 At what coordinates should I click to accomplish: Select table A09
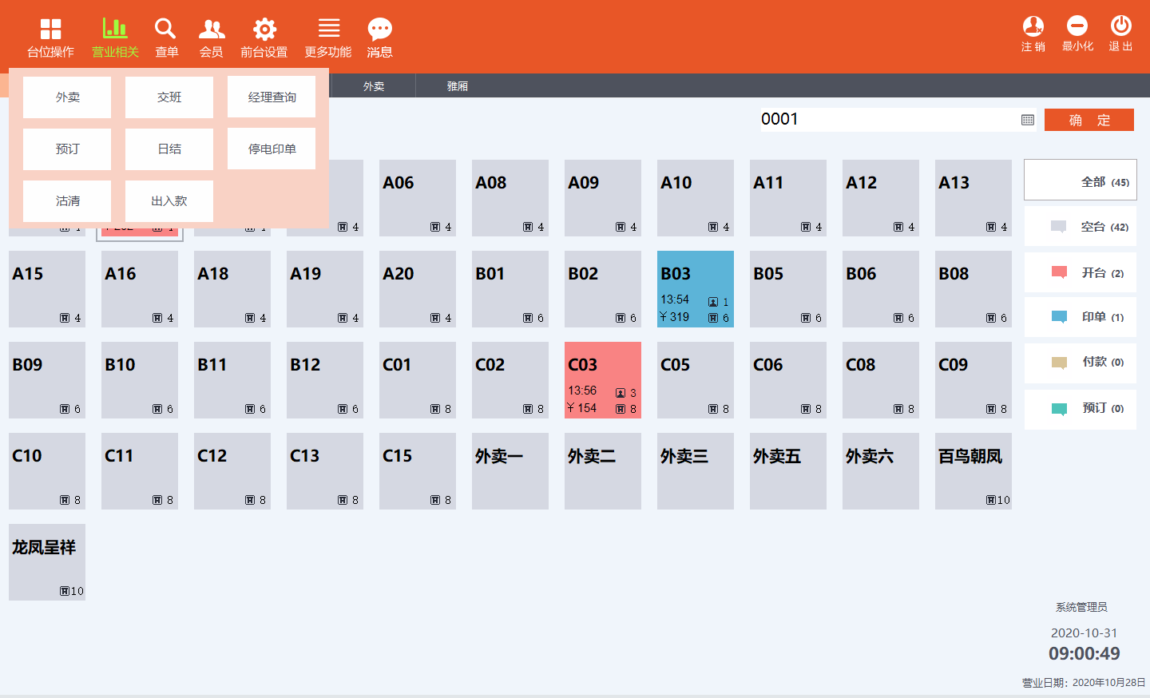[x=603, y=198]
